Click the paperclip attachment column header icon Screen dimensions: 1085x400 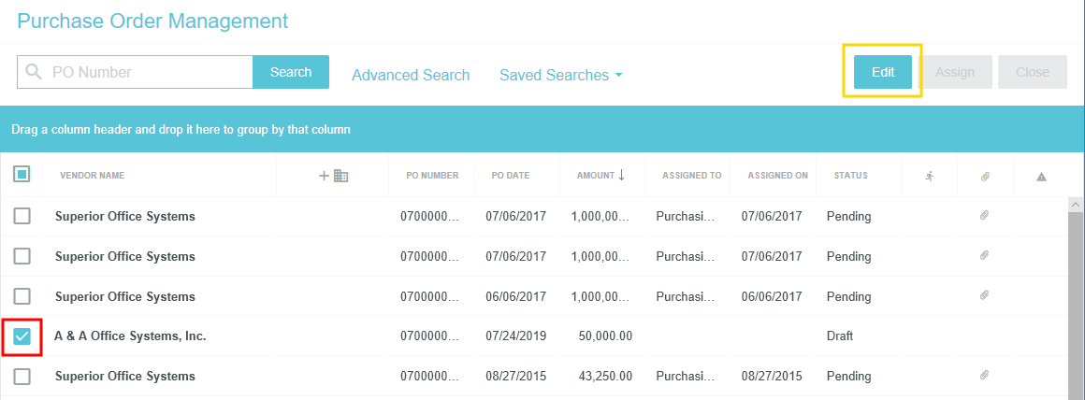(985, 176)
